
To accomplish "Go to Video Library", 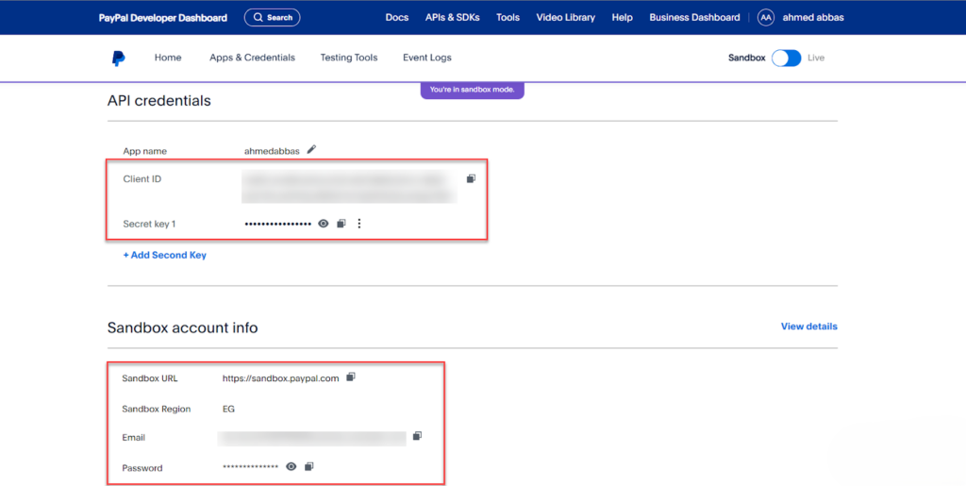I will coord(566,18).
